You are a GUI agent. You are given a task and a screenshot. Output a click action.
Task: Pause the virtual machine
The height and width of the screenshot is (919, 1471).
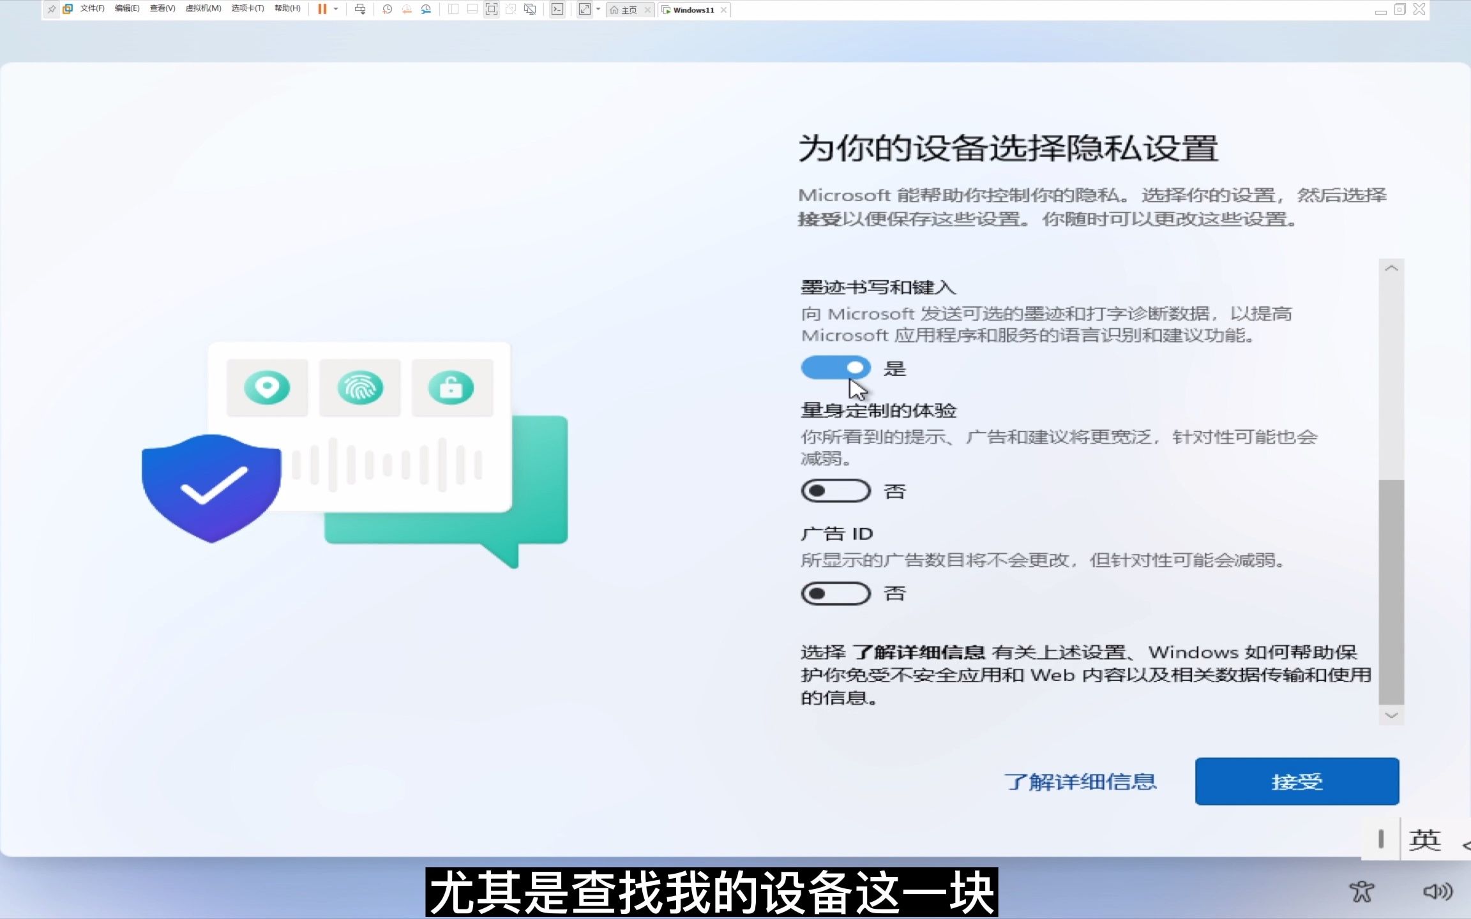coord(322,9)
